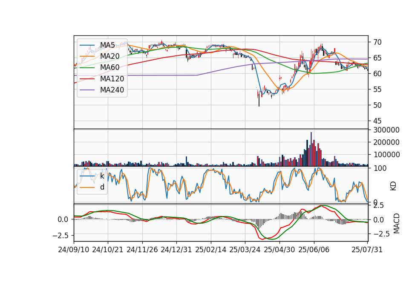Click the MA120 legend label
409x294 pixels.
pyautogui.click(x=112, y=78)
